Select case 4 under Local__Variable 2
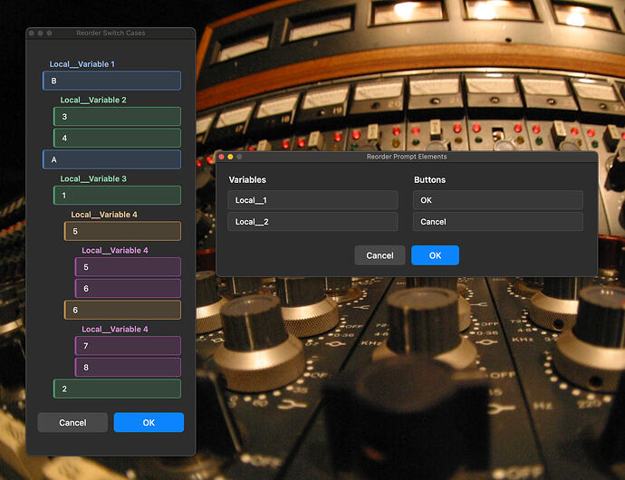 click(x=117, y=138)
